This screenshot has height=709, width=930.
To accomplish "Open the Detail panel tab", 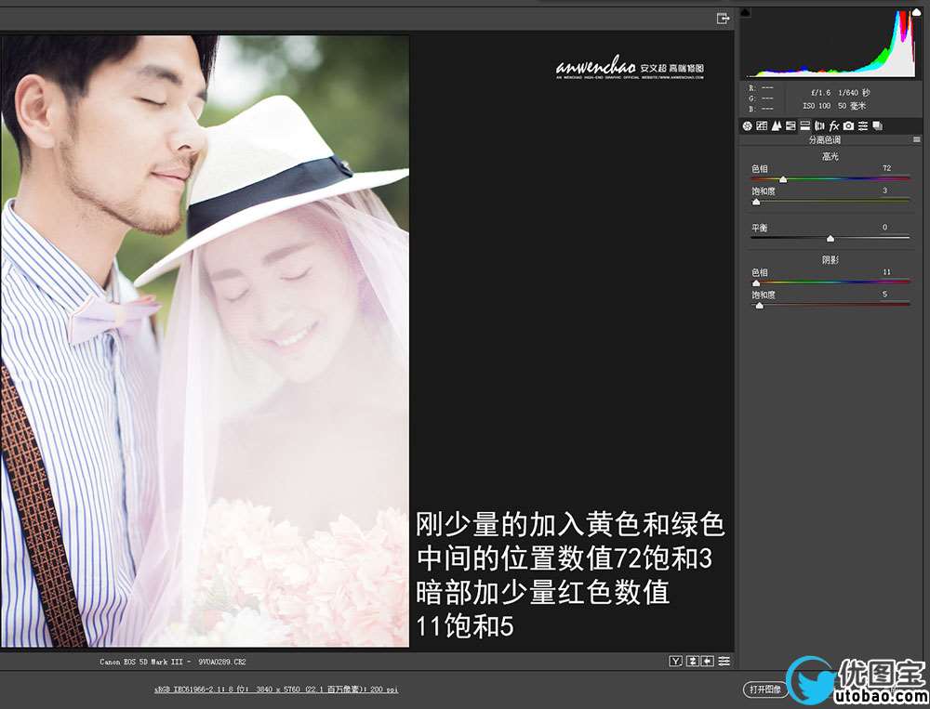I will (x=776, y=125).
